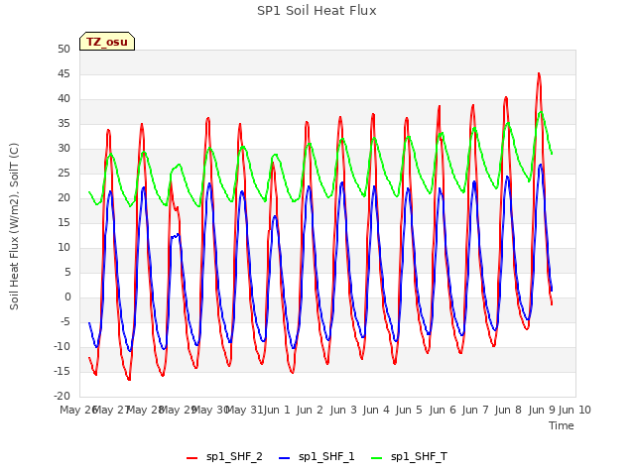This screenshot has height=476, width=635.
Task: Click the Jun 1 x-axis tick label
Action: 277,410
